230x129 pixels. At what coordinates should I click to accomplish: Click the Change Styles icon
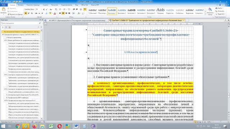tap(210, 11)
